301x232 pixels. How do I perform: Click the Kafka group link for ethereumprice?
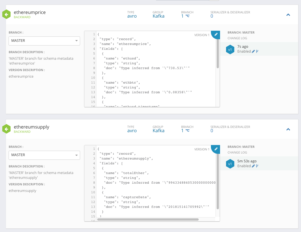point(158,16)
